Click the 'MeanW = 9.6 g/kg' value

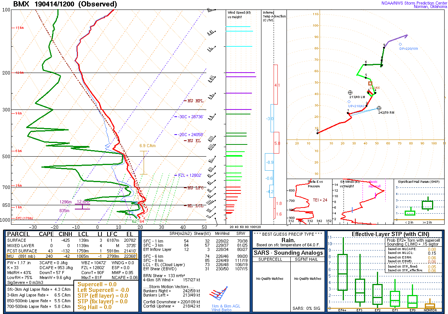coord(55,278)
